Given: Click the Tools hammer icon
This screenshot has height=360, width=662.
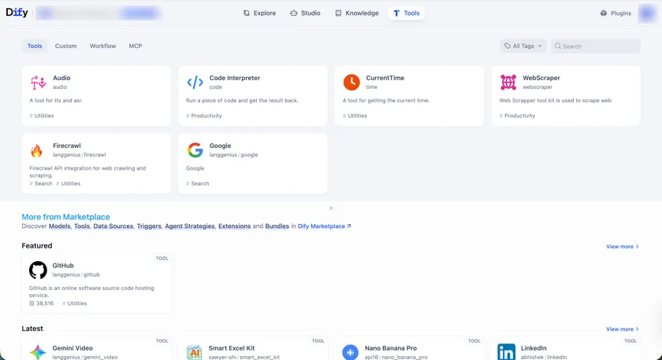Looking at the screenshot, I should coord(396,13).
